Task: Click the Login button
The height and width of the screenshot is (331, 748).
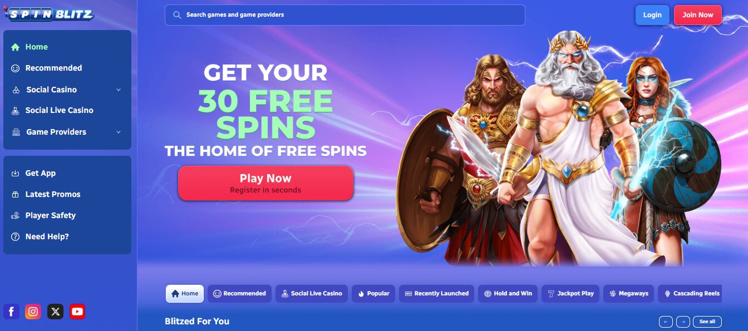Action: pyautogui.click(x=652, y=15)
